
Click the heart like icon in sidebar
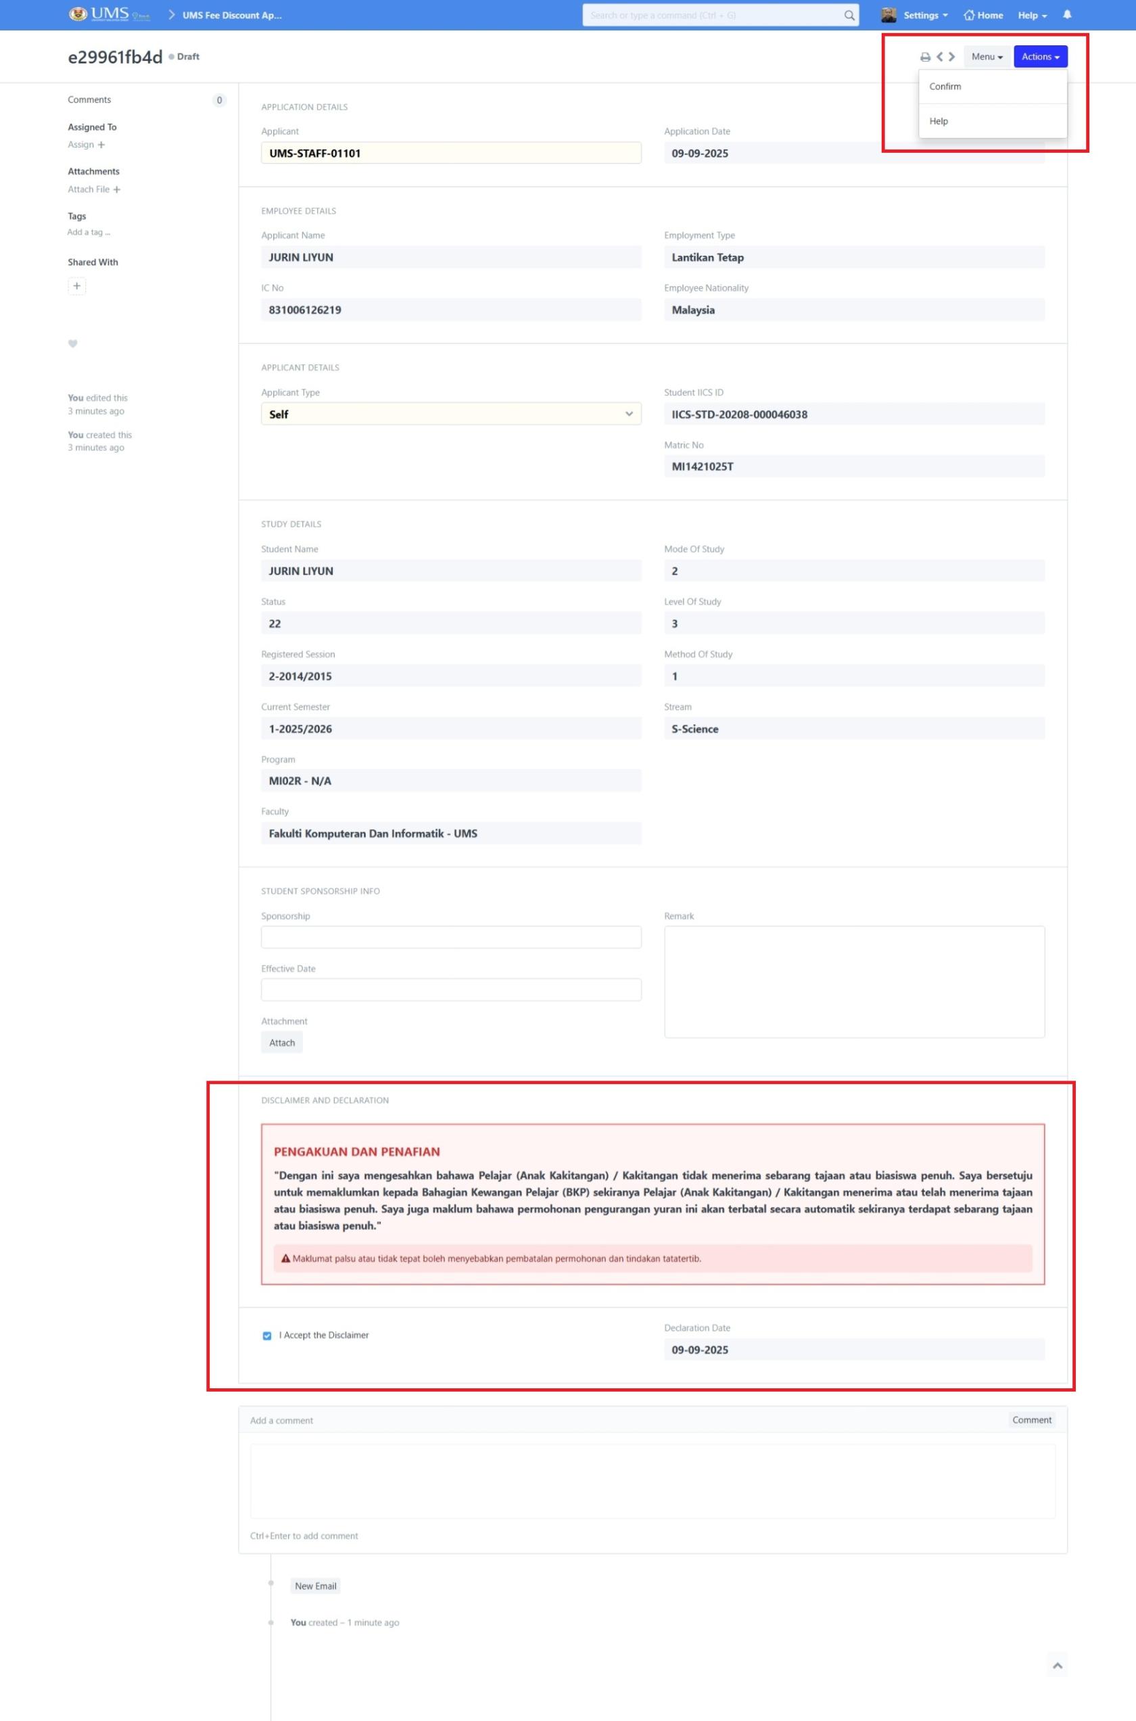(x=72, y=344)
